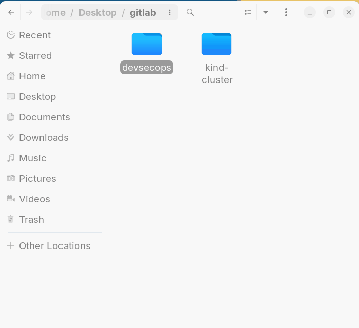Toggle list view layout
359x328 pixels.
click(248, 12)
